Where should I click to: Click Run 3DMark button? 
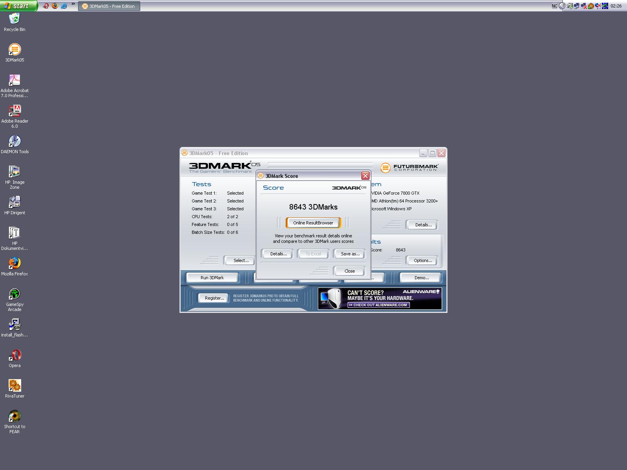[x=212, y=278]
